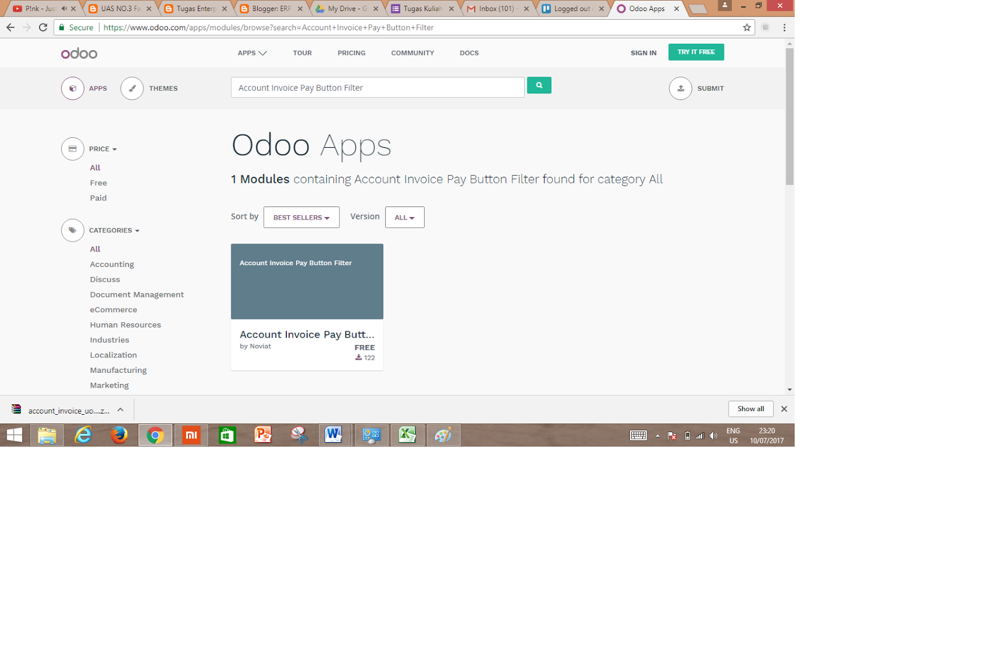
Task: Open the Mi app on the taskbar
Action: 191,435
